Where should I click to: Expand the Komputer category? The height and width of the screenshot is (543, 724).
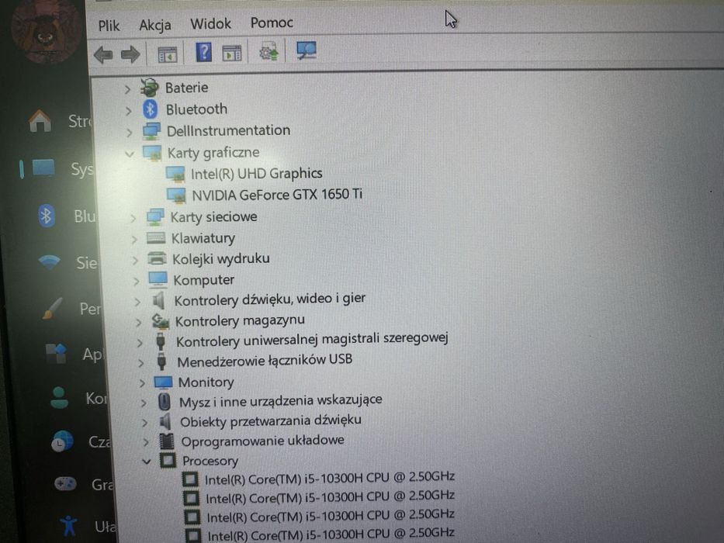click(x=136, y=281)
